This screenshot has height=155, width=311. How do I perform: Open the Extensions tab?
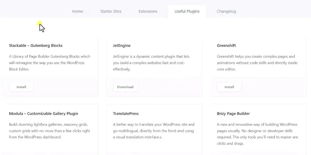click(x=148, y=11)
